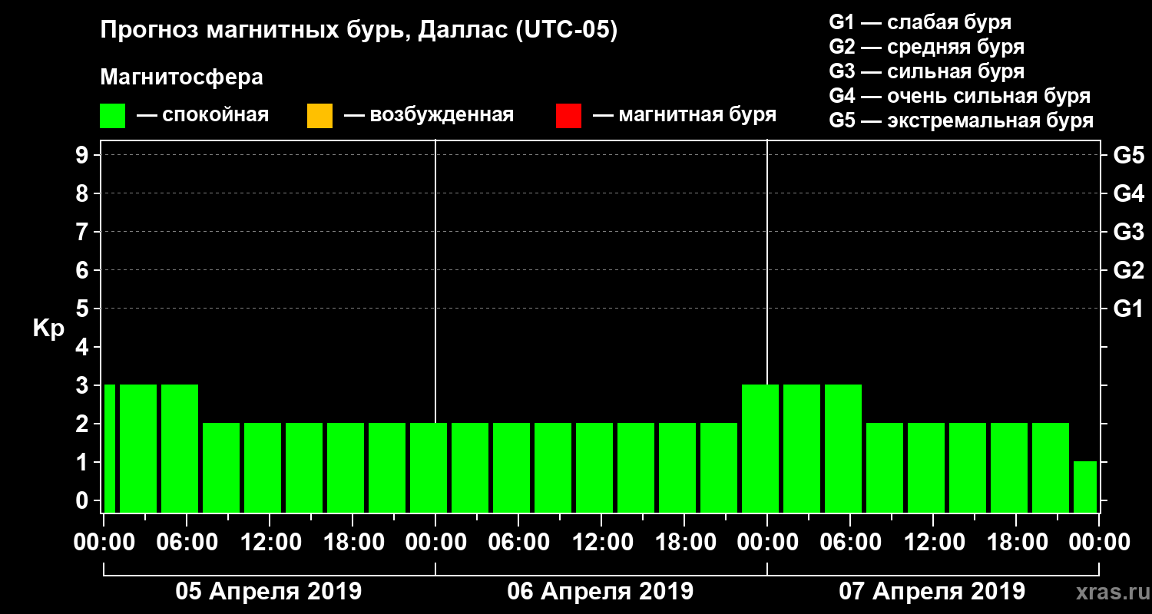The height and width of the screenshot is (614, 1152).
Task: Select the 'G1 — слабая буря' legend line
Action: (x=920, y=21)
